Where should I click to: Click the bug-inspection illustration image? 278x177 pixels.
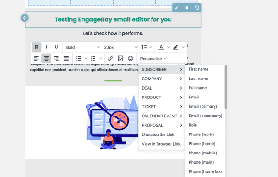coord(112,122)
